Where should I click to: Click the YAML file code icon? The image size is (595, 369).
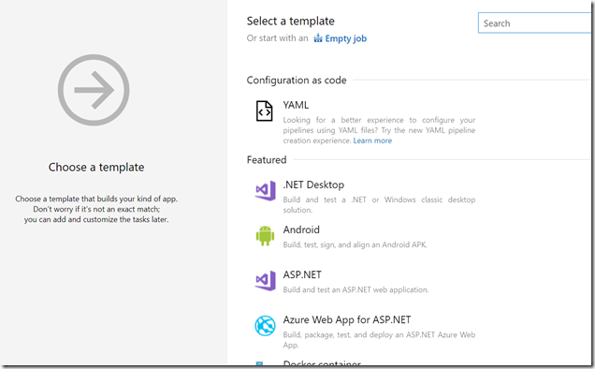264,111
